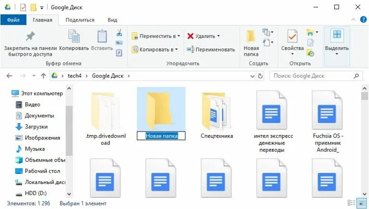The height and width of the screenshot is (209, 369).
Task: Click the Copy path icon
Action: click(119, 43)
